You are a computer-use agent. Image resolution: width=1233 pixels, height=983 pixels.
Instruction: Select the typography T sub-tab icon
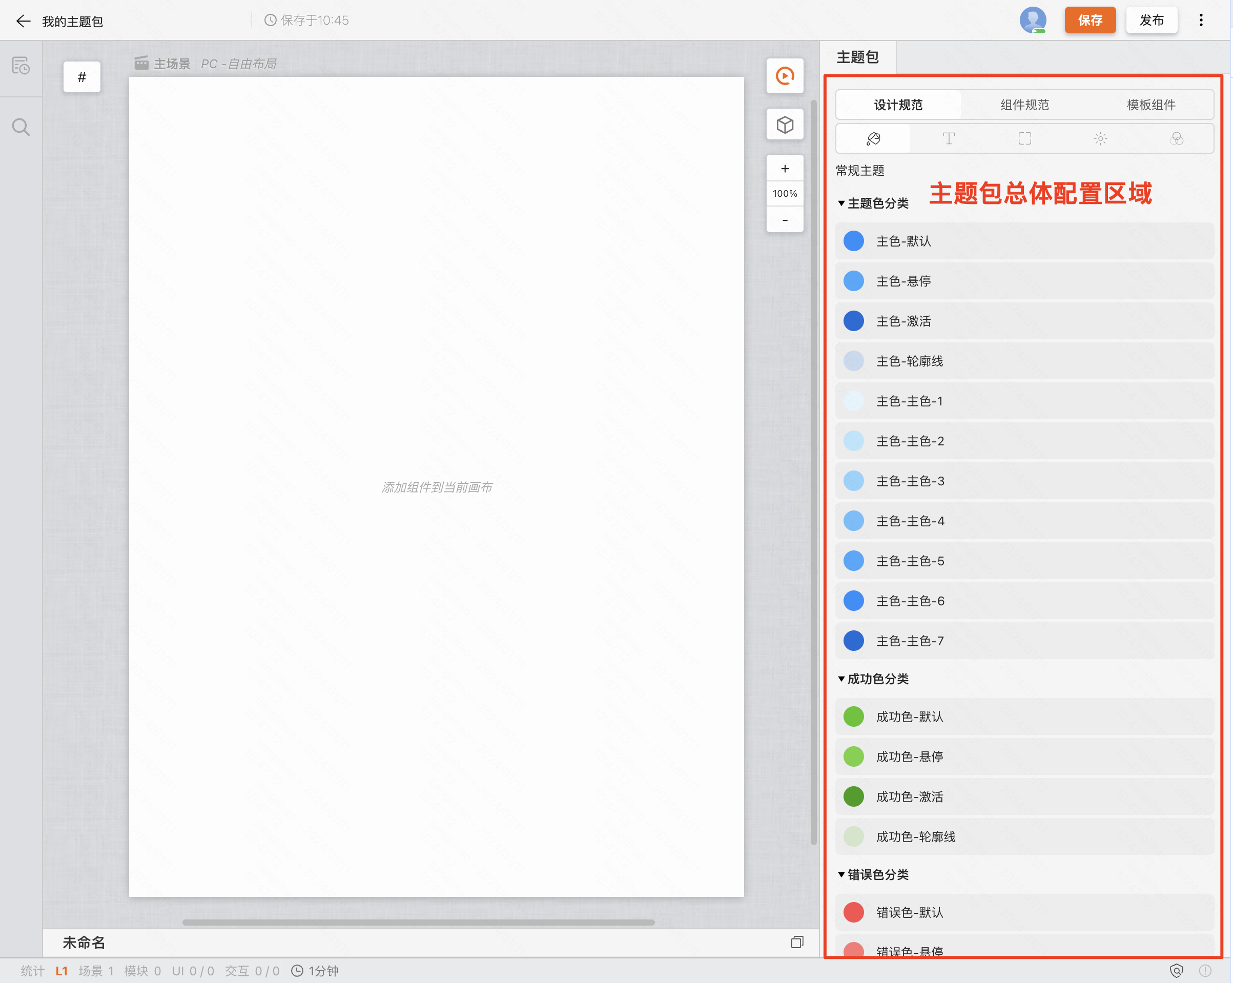click(949, 139)
